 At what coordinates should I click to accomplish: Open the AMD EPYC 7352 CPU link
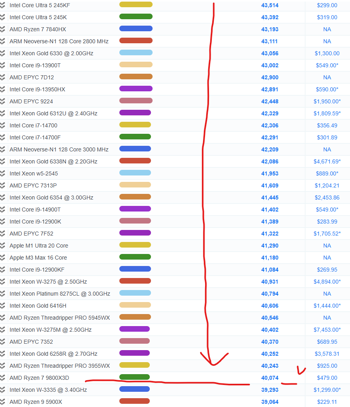click(x=31, y=342)
